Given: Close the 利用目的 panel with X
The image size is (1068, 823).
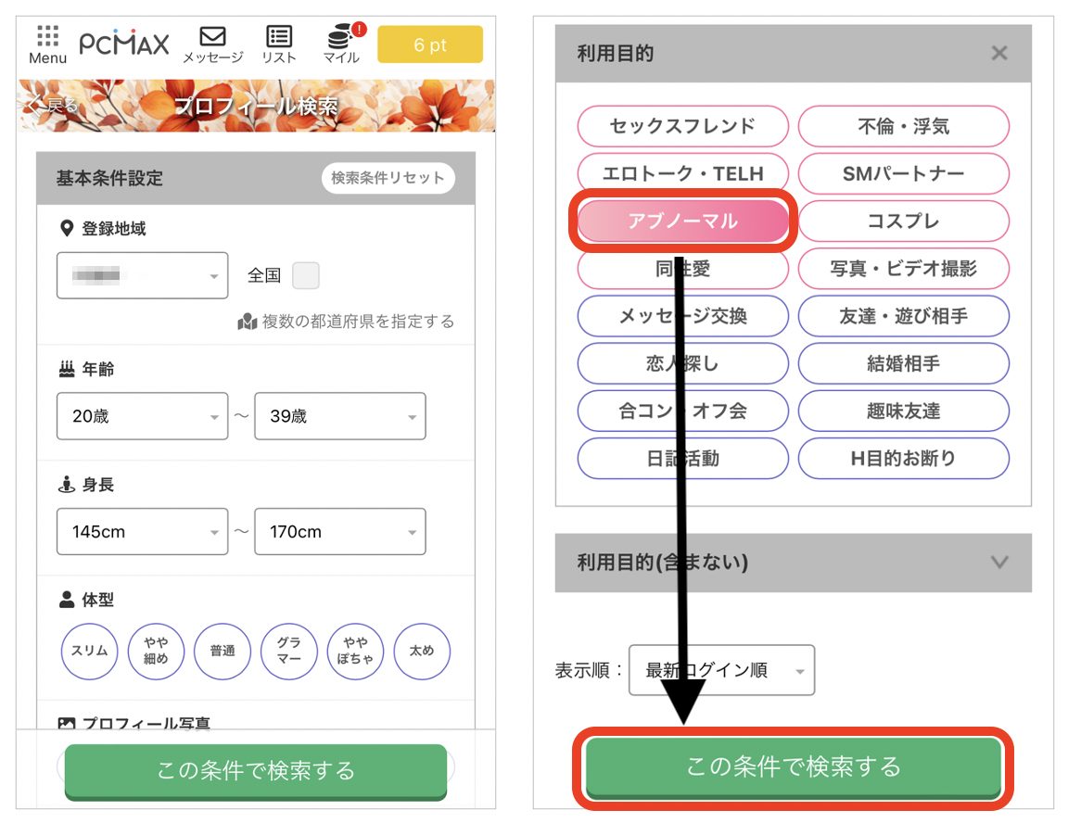Looking at the screenshot, I should [x=998, y=54].
